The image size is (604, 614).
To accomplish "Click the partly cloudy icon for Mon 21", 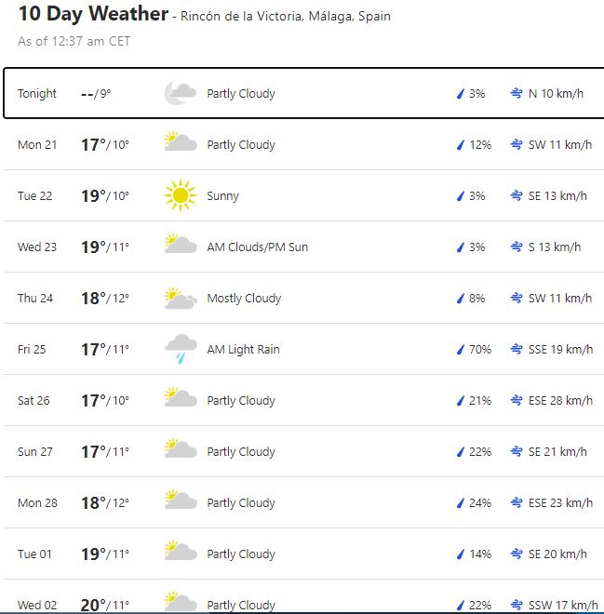I will (x=180, y=144).
